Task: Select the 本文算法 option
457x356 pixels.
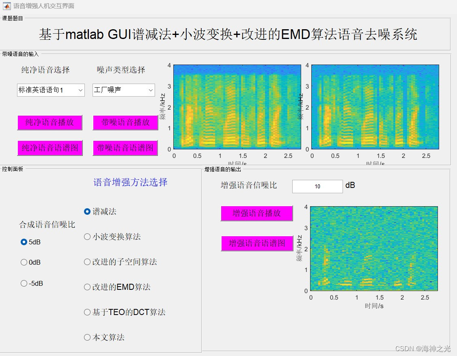Action: point(87,337)
